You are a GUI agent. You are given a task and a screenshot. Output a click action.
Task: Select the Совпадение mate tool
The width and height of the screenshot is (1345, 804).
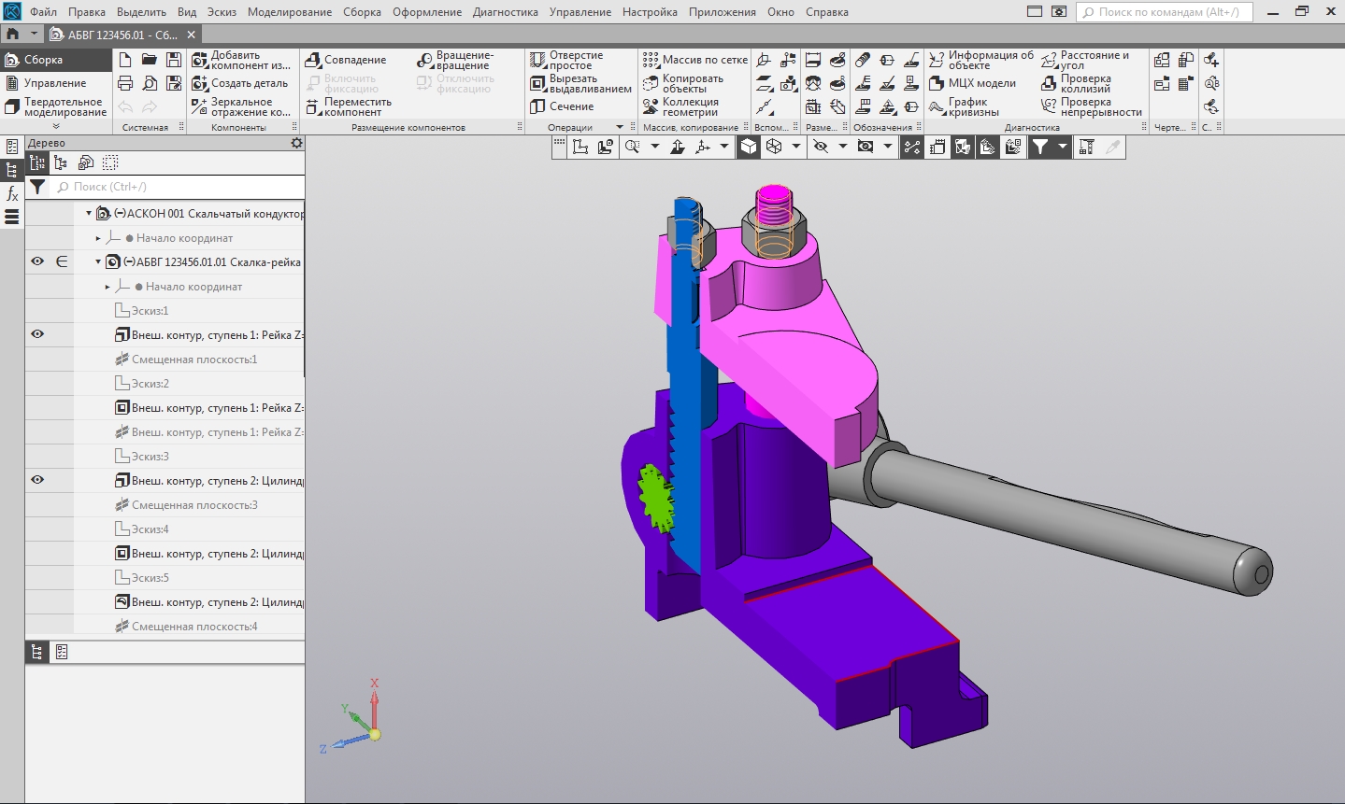coord(346,60)
